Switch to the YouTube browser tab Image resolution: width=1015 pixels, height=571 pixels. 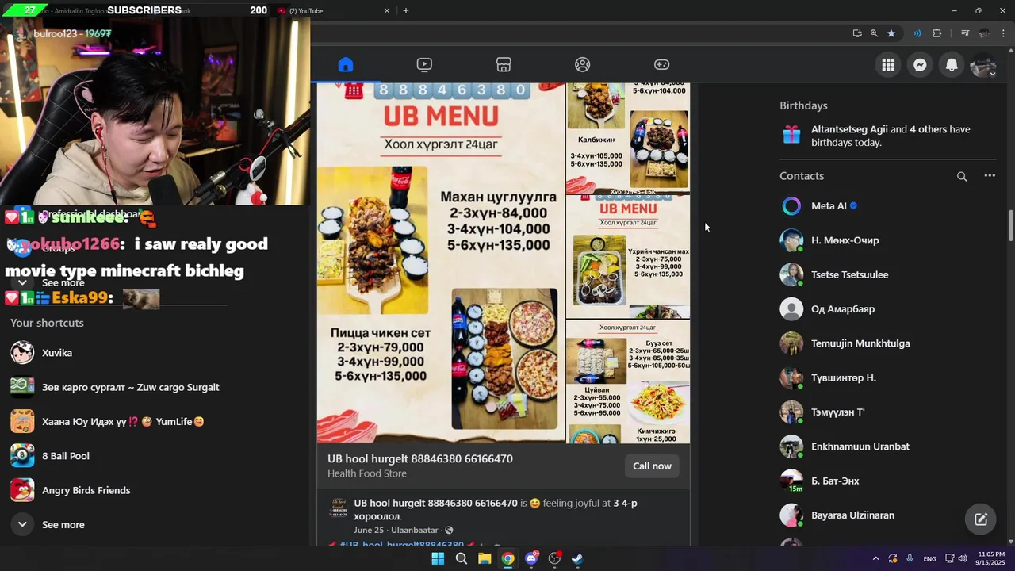point(333,10)
